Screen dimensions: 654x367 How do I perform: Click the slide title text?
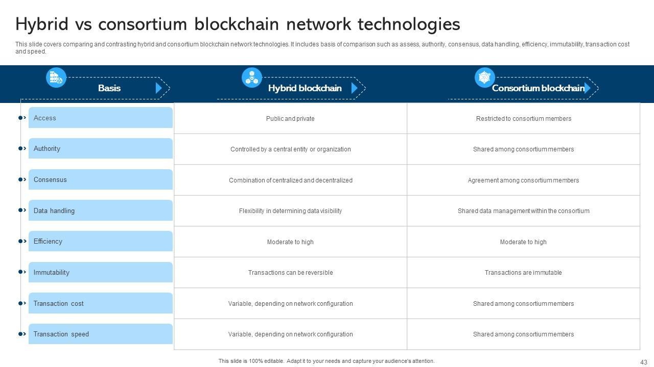pos(238,24)
